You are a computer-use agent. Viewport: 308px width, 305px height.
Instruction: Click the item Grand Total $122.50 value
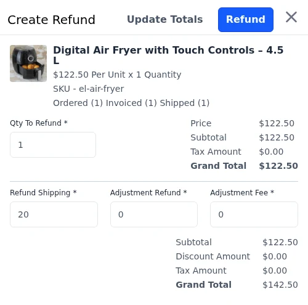pyautogui.click(x=278, y=166)
